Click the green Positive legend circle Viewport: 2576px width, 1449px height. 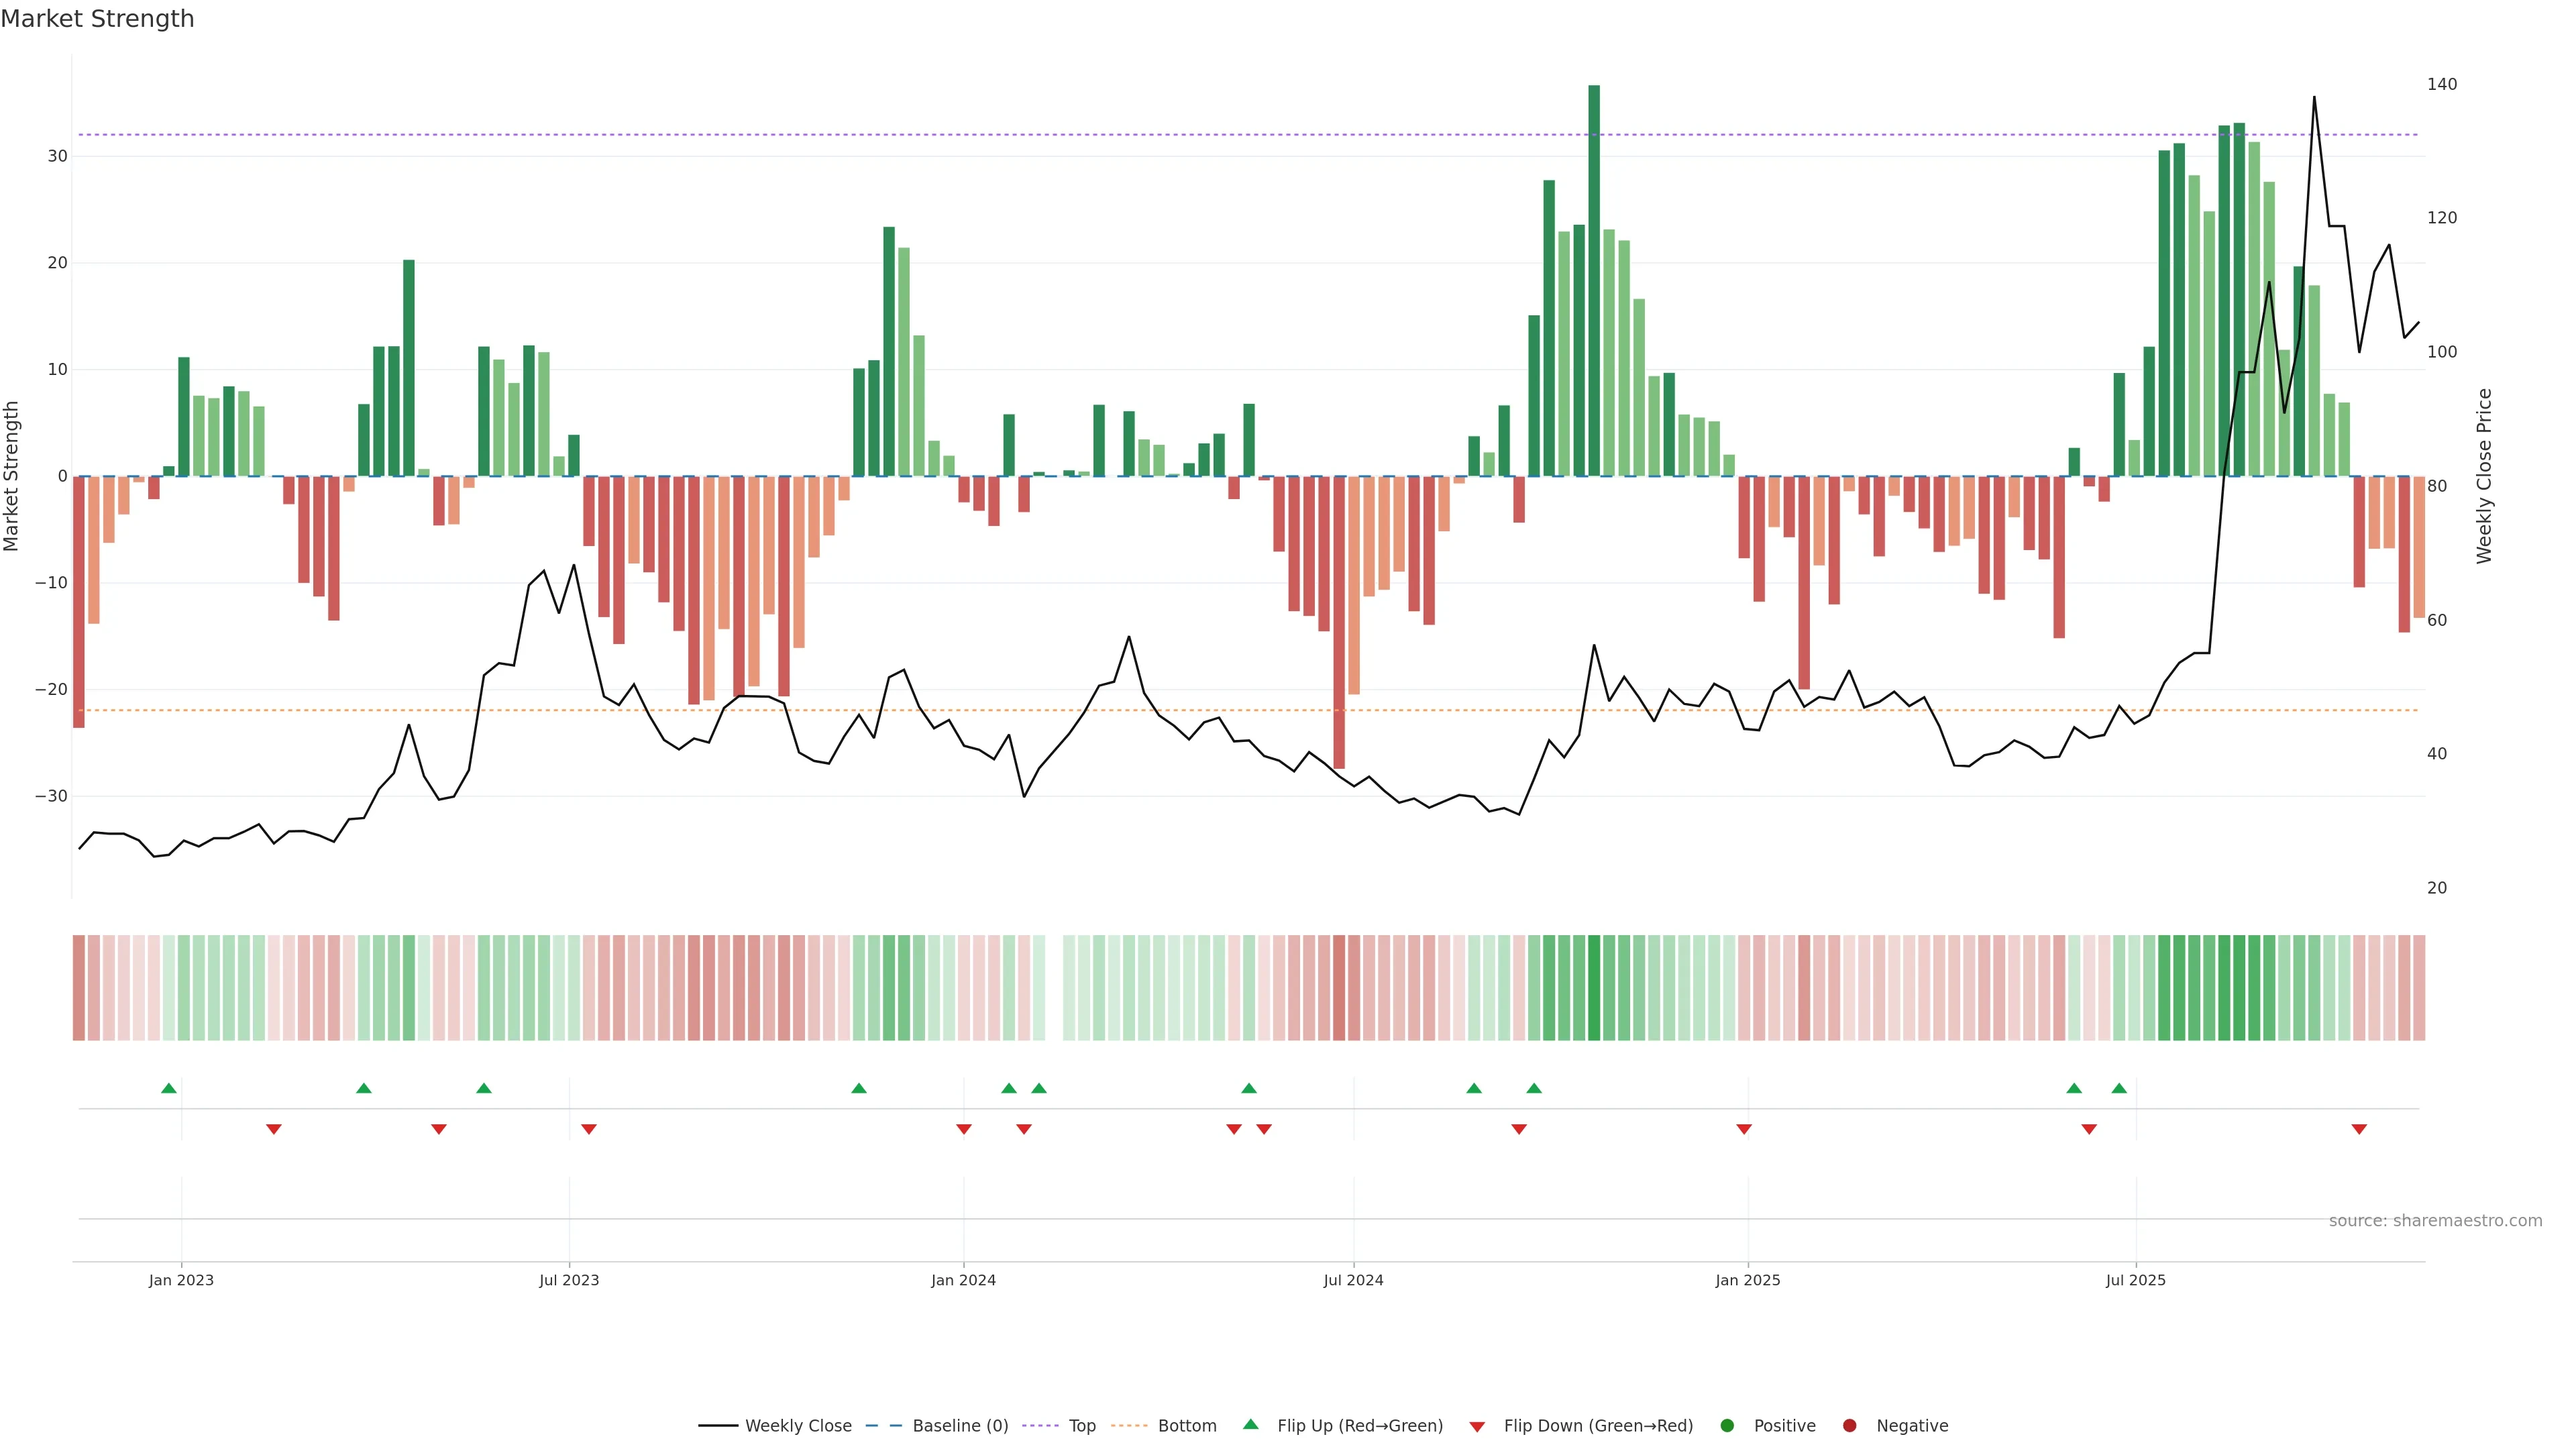(x=1727, y=1426)
